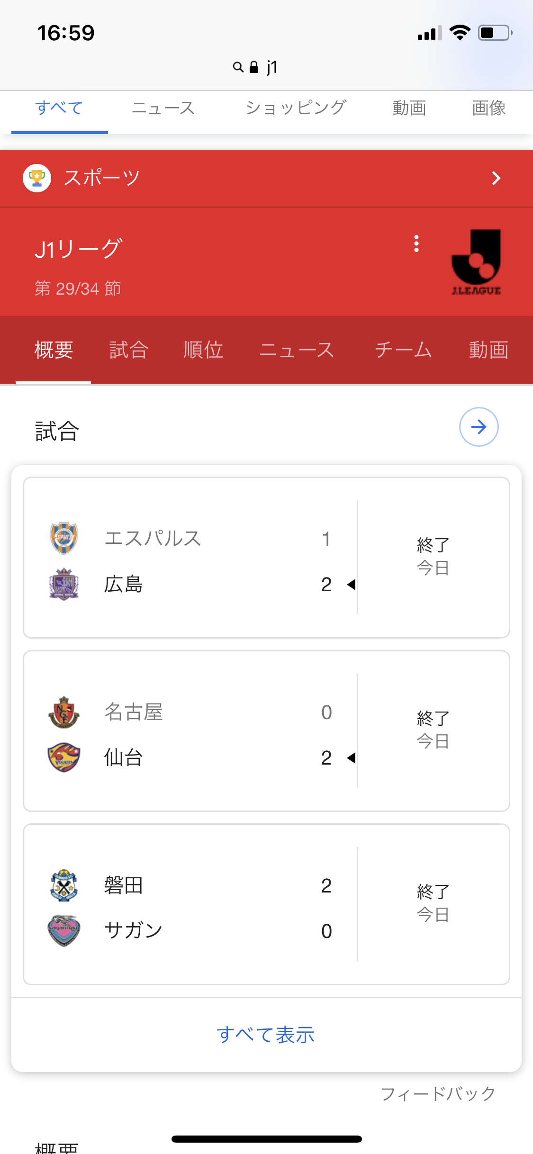This screenshot has height=1154, width=533.
Task: Tap the フィードバック link
Action: point(438,1093)
